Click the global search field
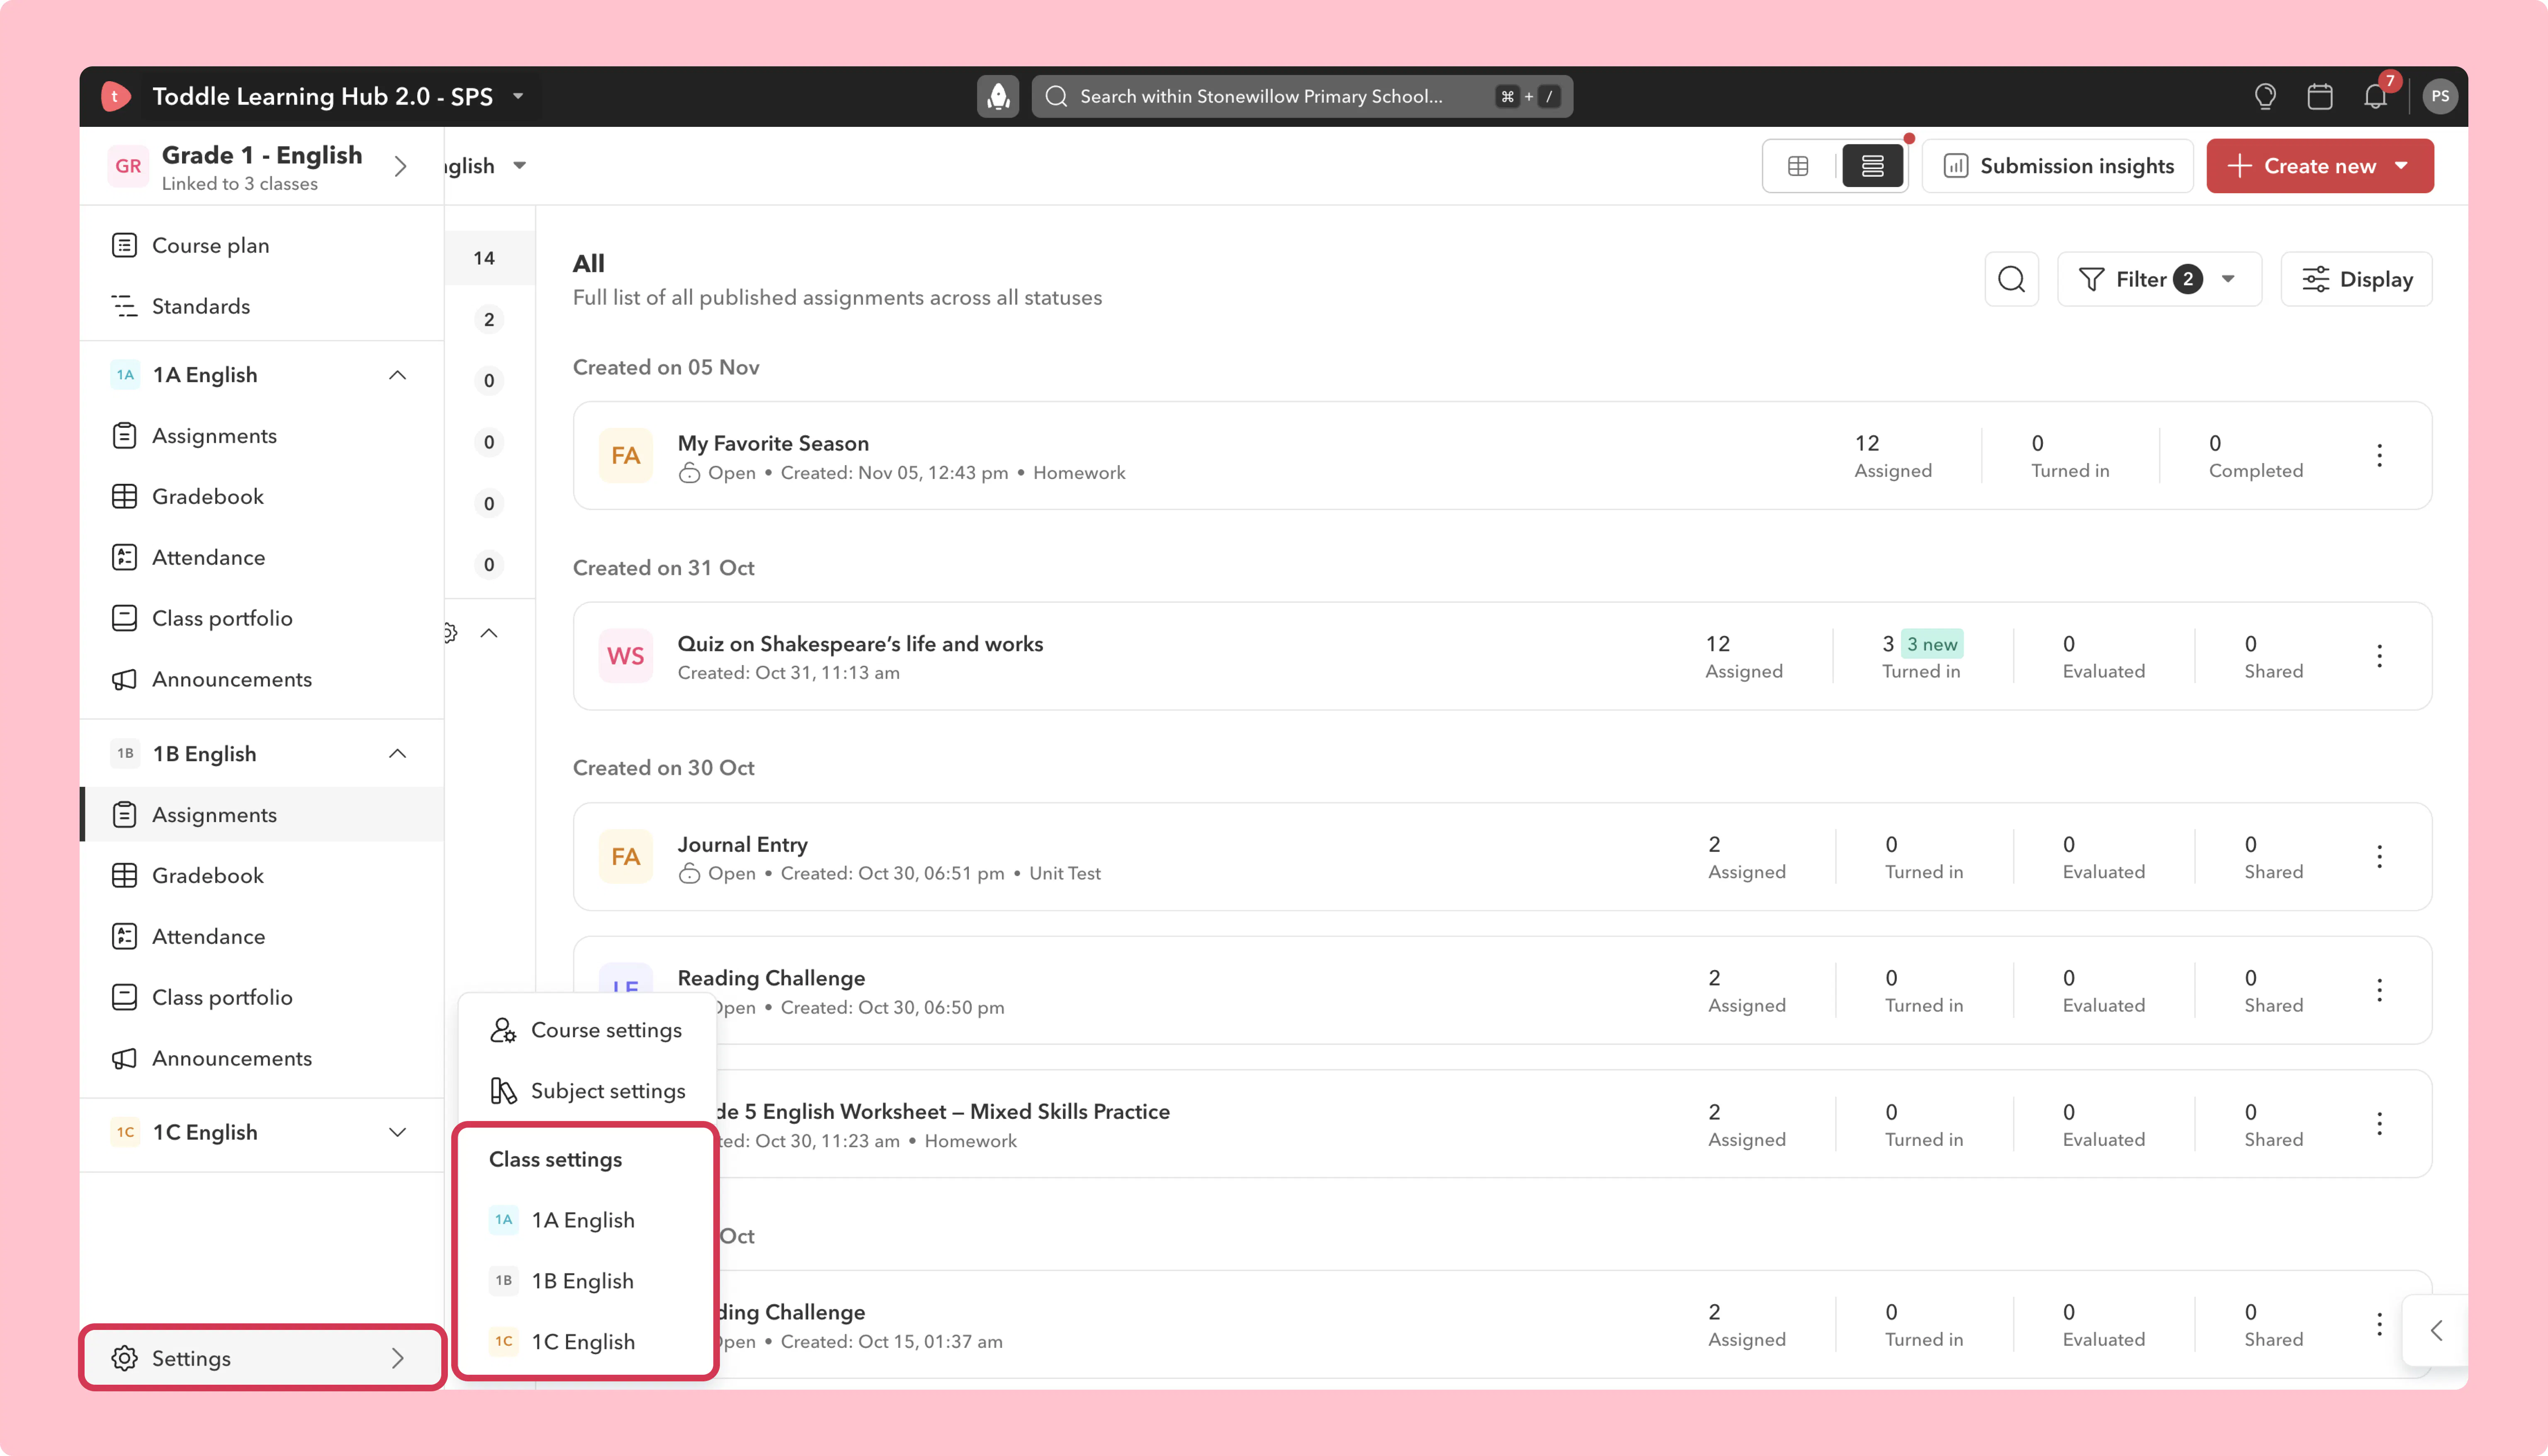Image resolution: width=2548 pixels, height=1456 pixels. 1302,96
